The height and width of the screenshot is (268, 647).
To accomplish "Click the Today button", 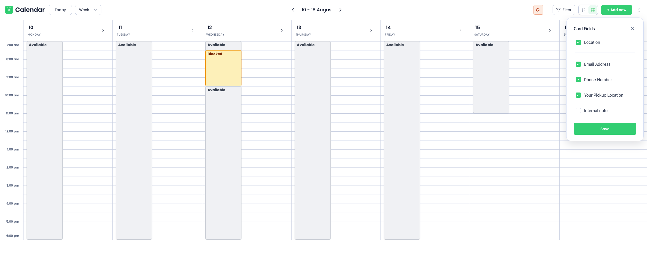I will pos(60,10).
